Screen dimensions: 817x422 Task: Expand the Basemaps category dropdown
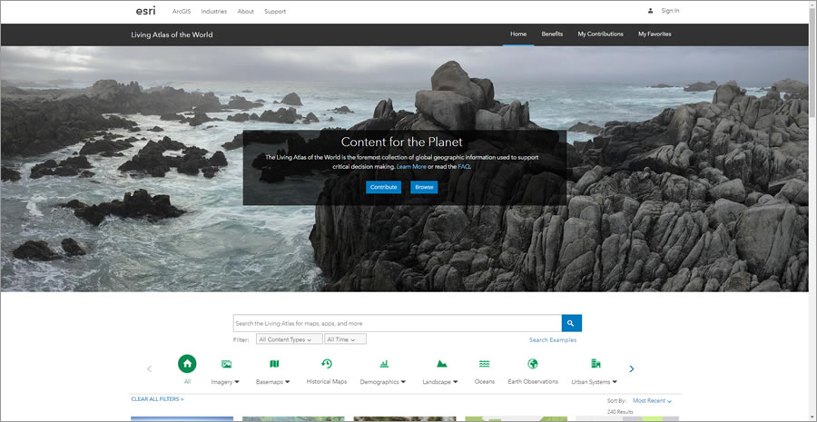coord(288,382)
